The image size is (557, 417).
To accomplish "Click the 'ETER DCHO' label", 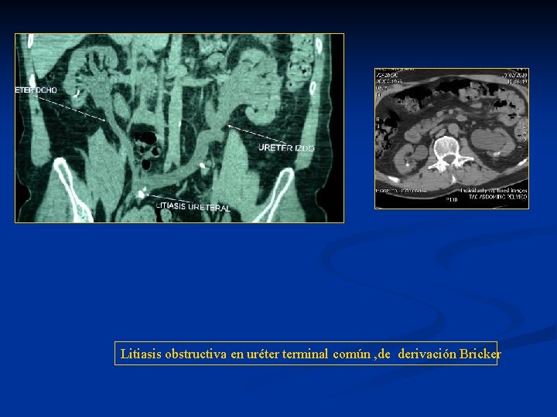I will [36, 90].
